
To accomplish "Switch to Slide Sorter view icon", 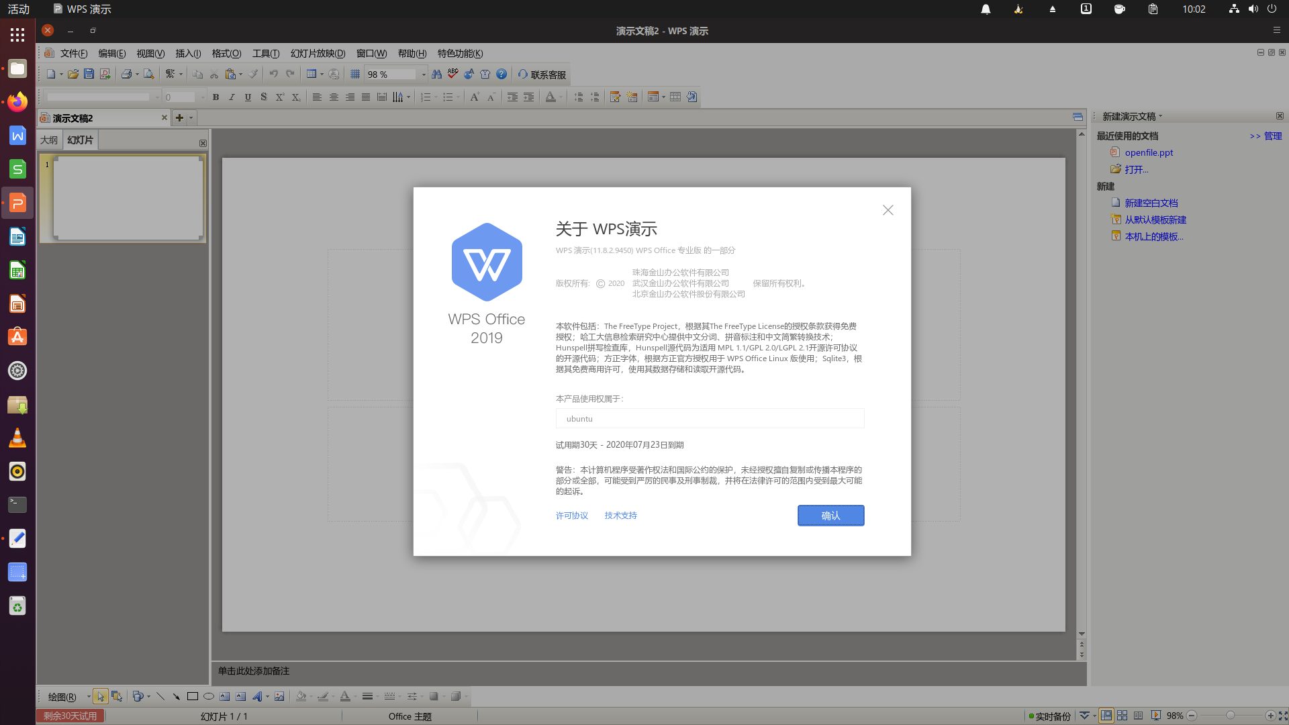I will (x=1123, y=716).
